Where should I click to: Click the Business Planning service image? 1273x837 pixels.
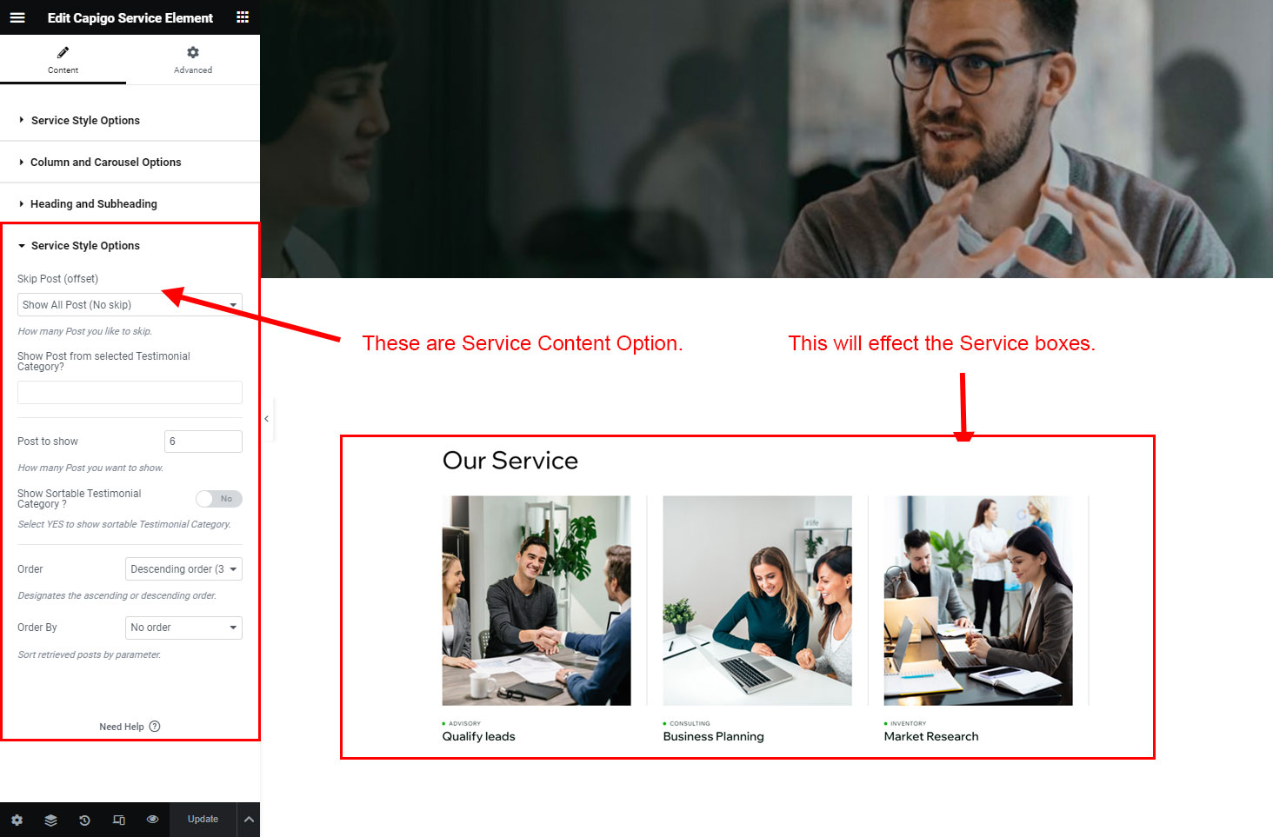[x=756, y=601]
